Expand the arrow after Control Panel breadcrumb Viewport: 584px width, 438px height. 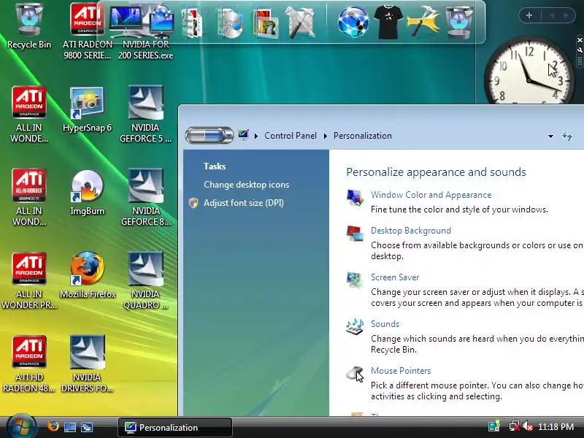tap(326, 136)
